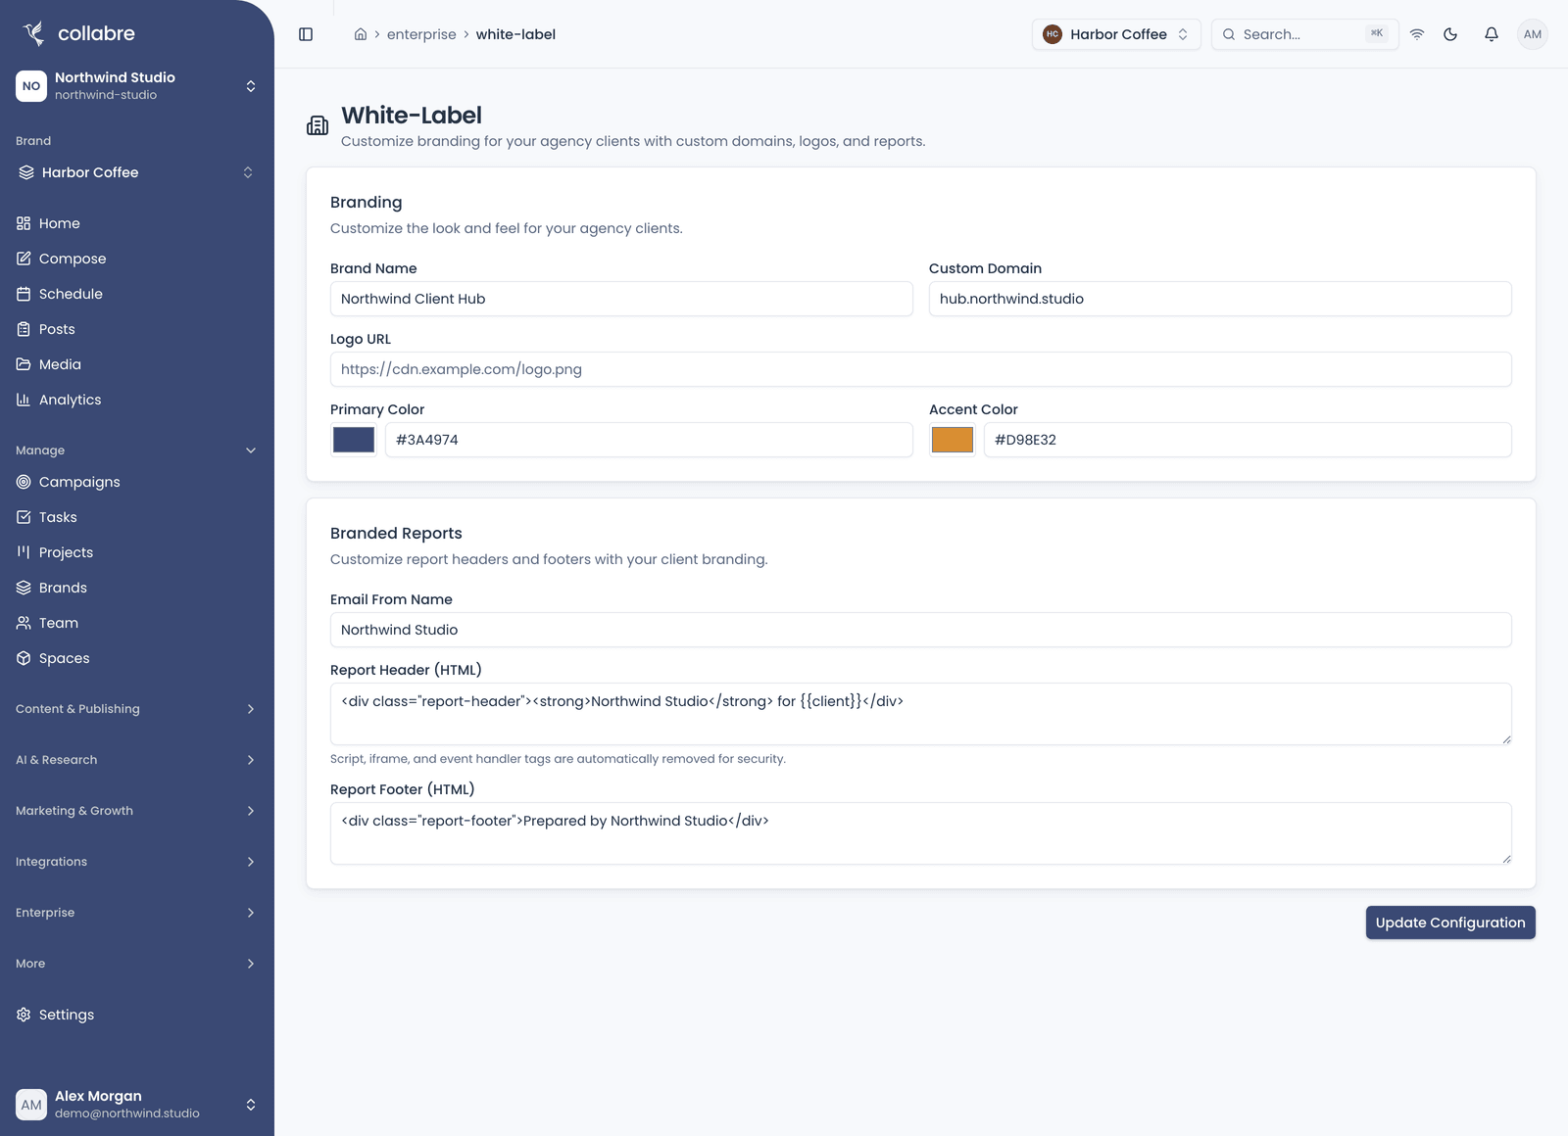Click Update Configuration button

point(1450,923)
